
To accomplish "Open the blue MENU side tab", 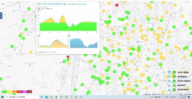I will [x=1, y=15].
